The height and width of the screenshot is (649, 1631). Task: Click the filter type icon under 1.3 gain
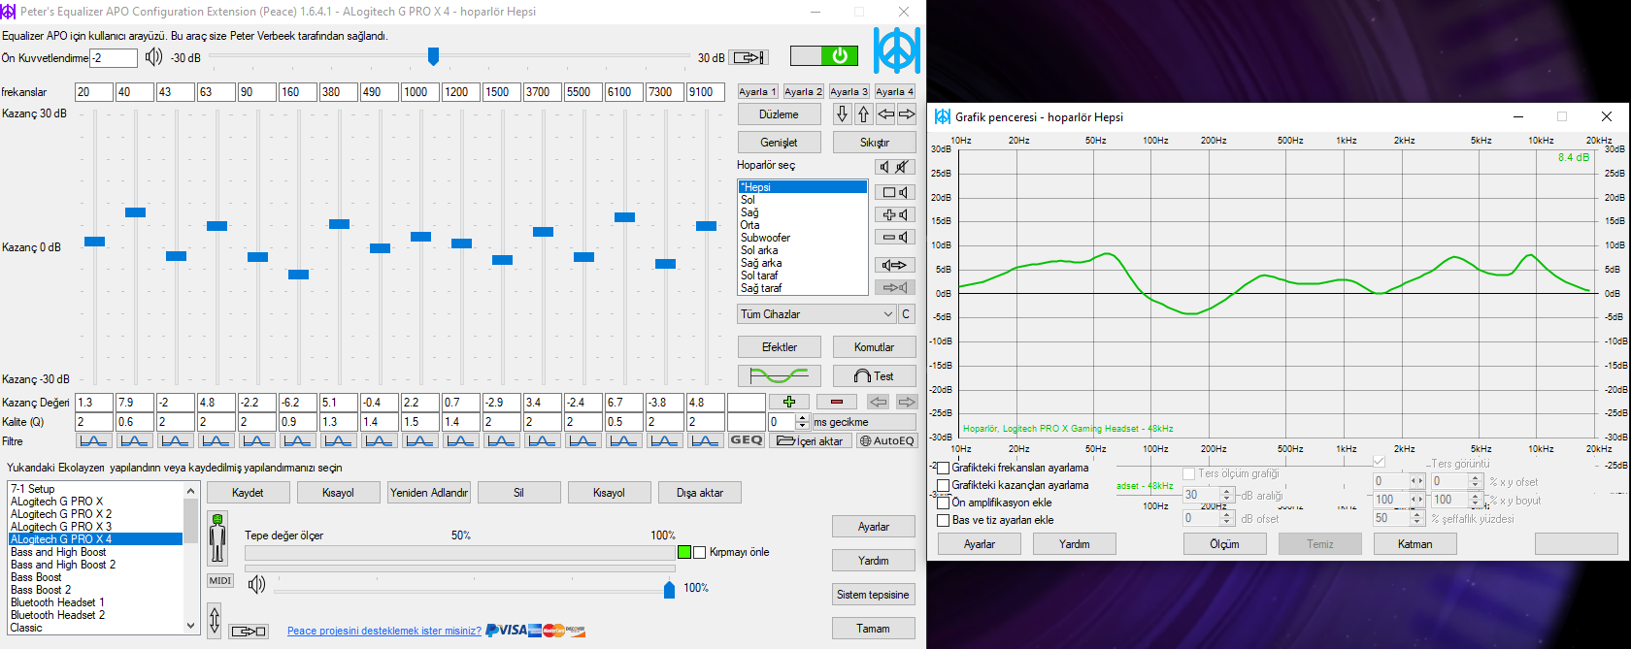[x=94, y=440]
